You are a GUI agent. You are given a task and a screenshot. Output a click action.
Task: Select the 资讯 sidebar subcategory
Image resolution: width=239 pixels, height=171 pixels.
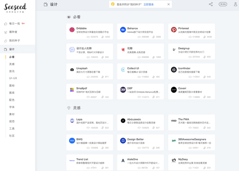(x=12, y=71)
